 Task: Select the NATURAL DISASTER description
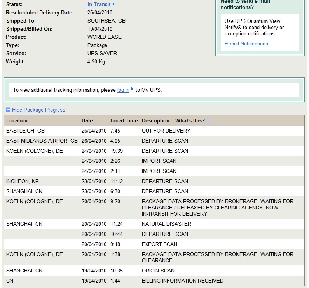point(166,224)
